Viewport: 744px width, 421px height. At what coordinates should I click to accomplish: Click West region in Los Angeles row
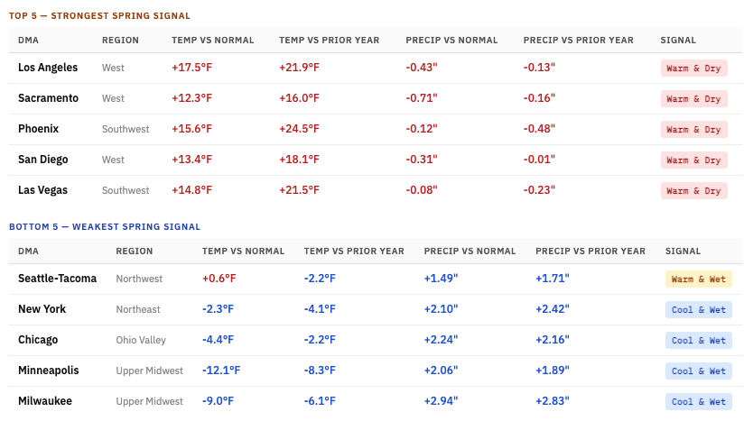click(113, 69)
